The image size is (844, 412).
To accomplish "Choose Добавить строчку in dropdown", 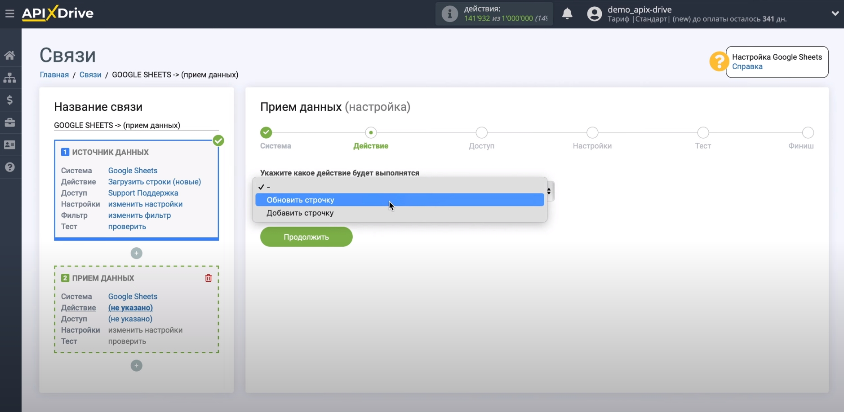I will point(400,213).
